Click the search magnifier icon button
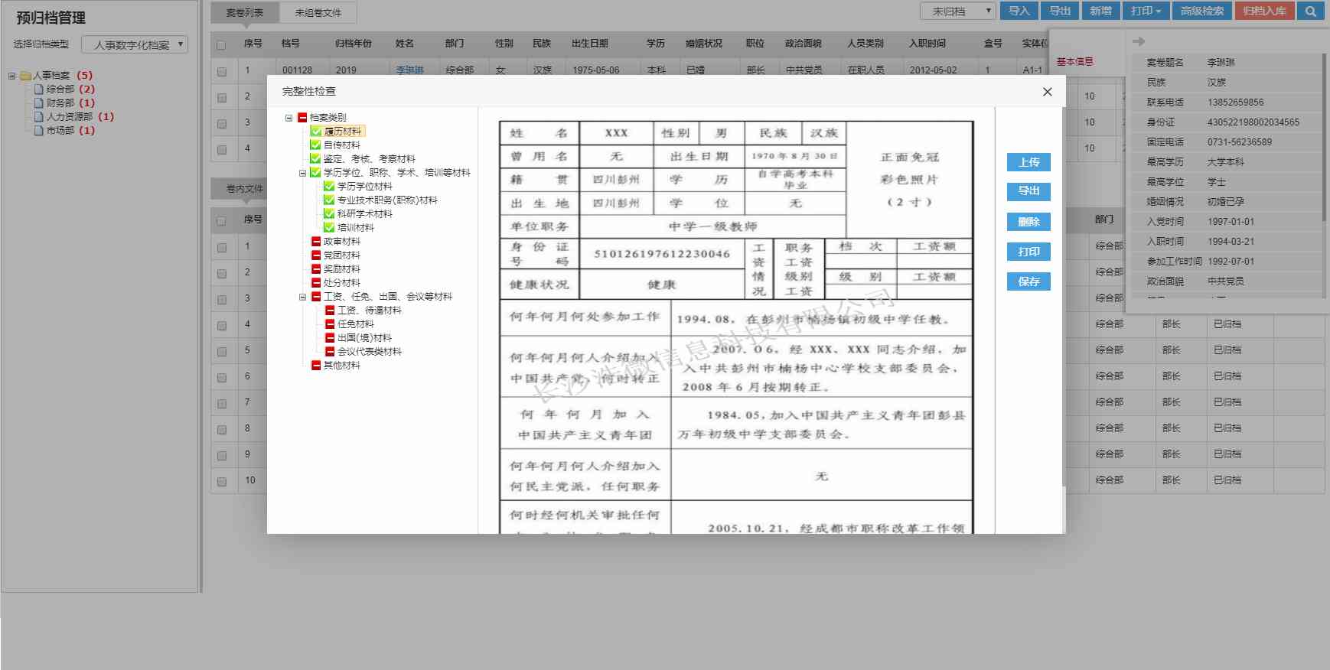This screenshot has height=670, width=1330. (x=1311, y=11)
